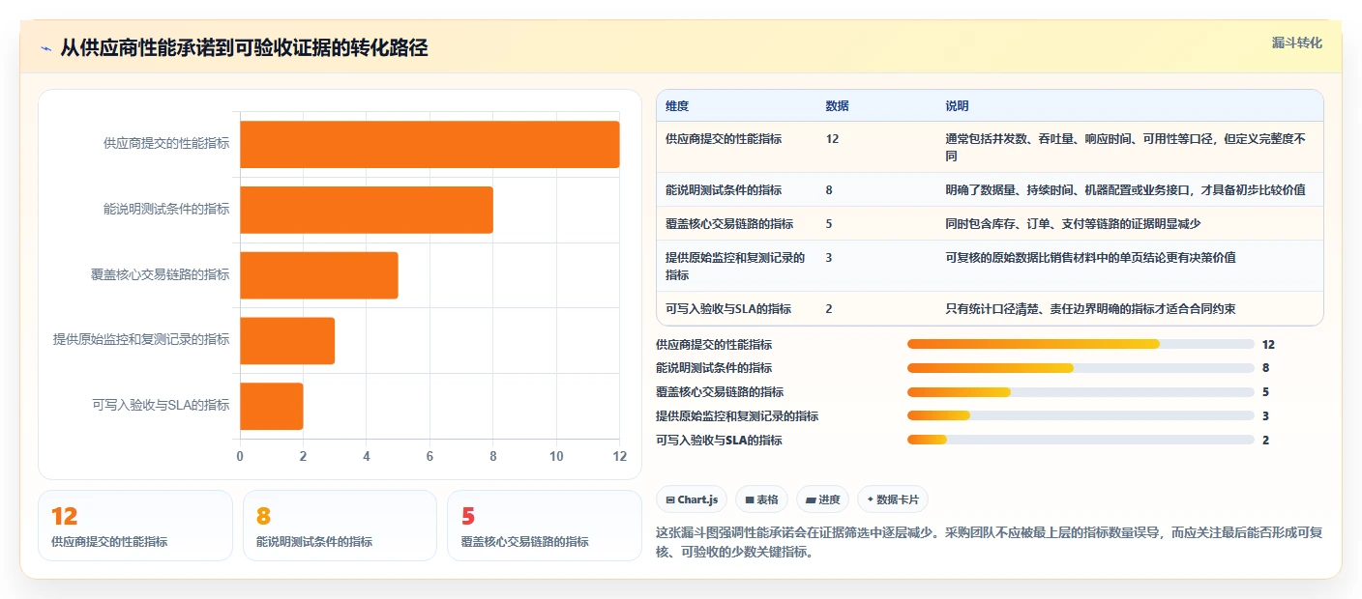Click the 覆盖核心交易链路的指标 chart bar
The image size is (1362, 599).
(319, 275)
